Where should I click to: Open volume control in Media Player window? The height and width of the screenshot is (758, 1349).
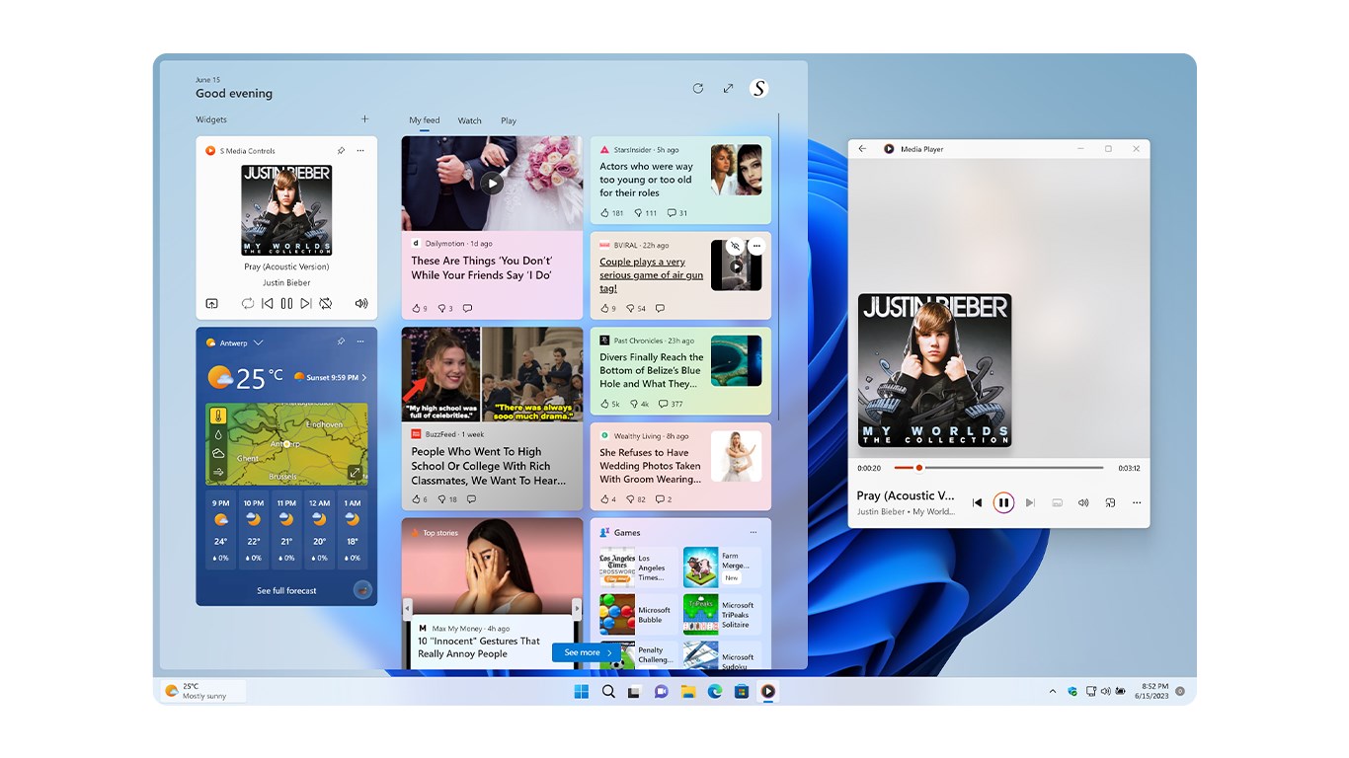(x=1083, y=502)
